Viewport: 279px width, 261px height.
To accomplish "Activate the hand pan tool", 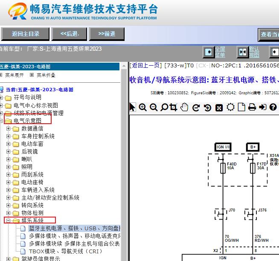I will tap(184, 107).
